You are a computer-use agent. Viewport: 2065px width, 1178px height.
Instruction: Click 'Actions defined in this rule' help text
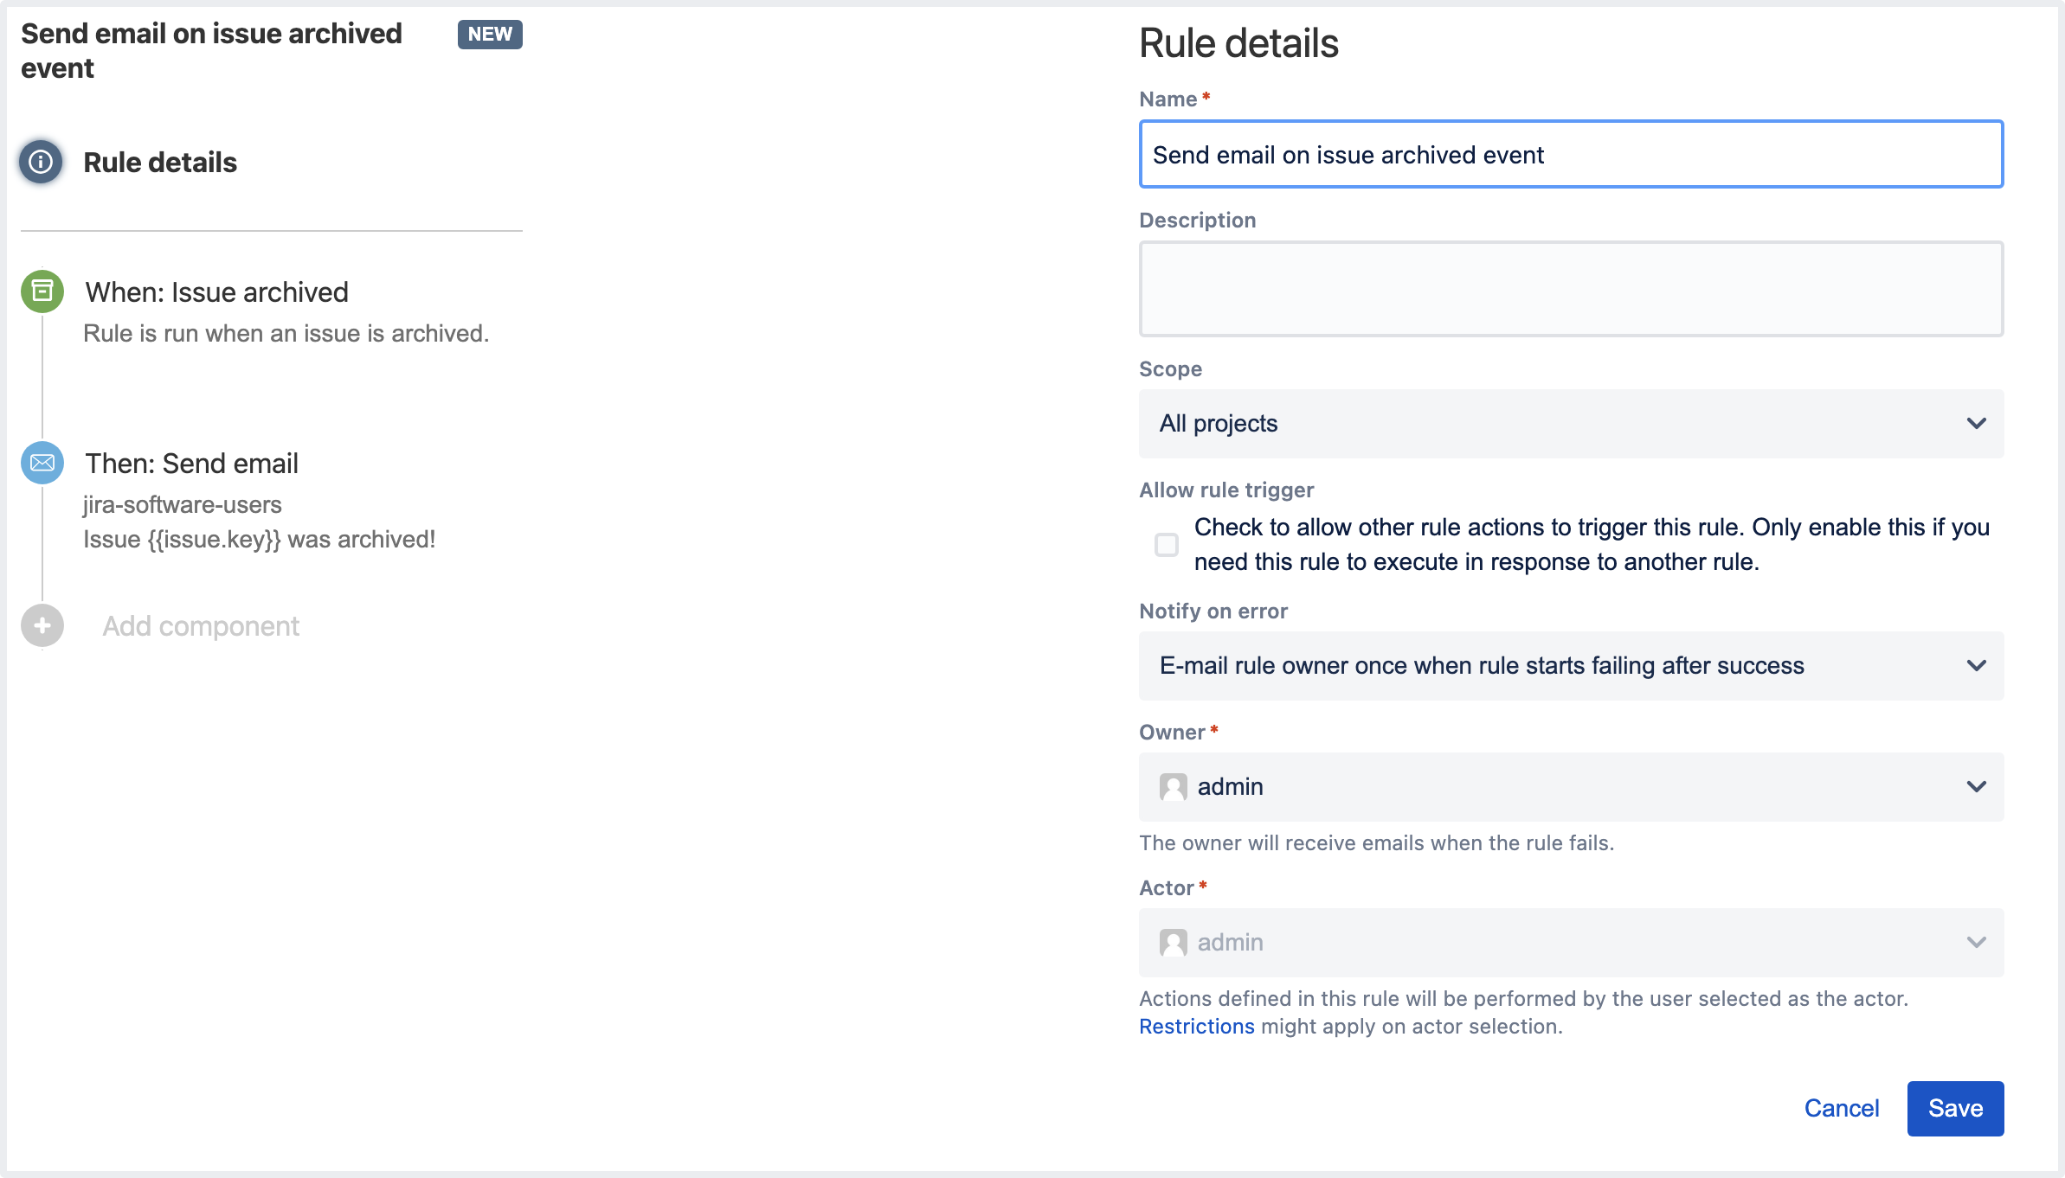click(x=1523, y=999)
